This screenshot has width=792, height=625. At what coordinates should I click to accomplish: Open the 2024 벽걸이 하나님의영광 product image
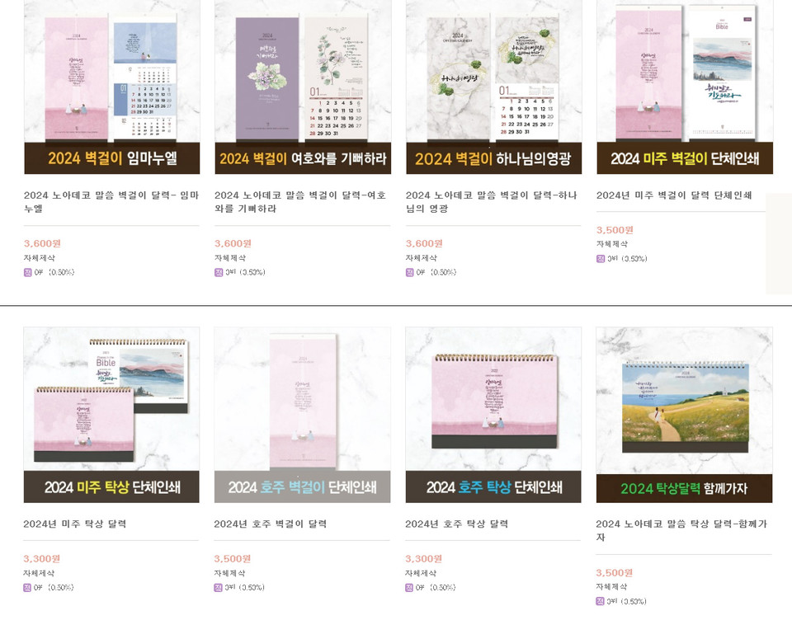pyautogui.click(x=493, y=87)
